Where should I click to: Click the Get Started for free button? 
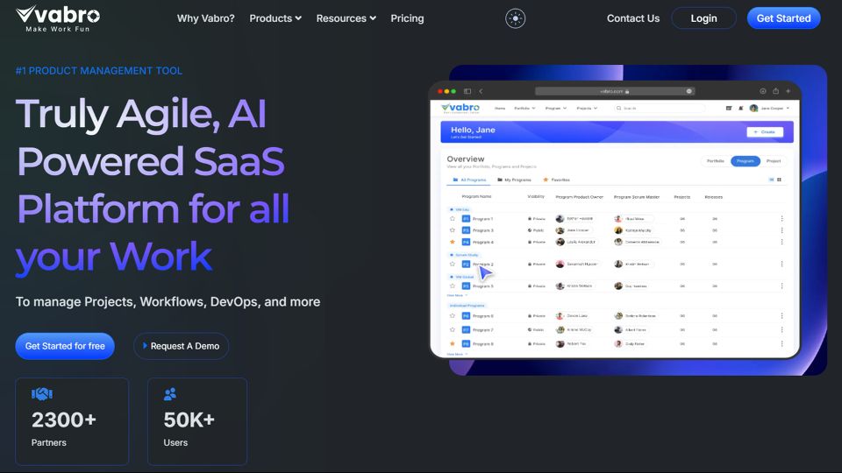(x=65, y=346)
